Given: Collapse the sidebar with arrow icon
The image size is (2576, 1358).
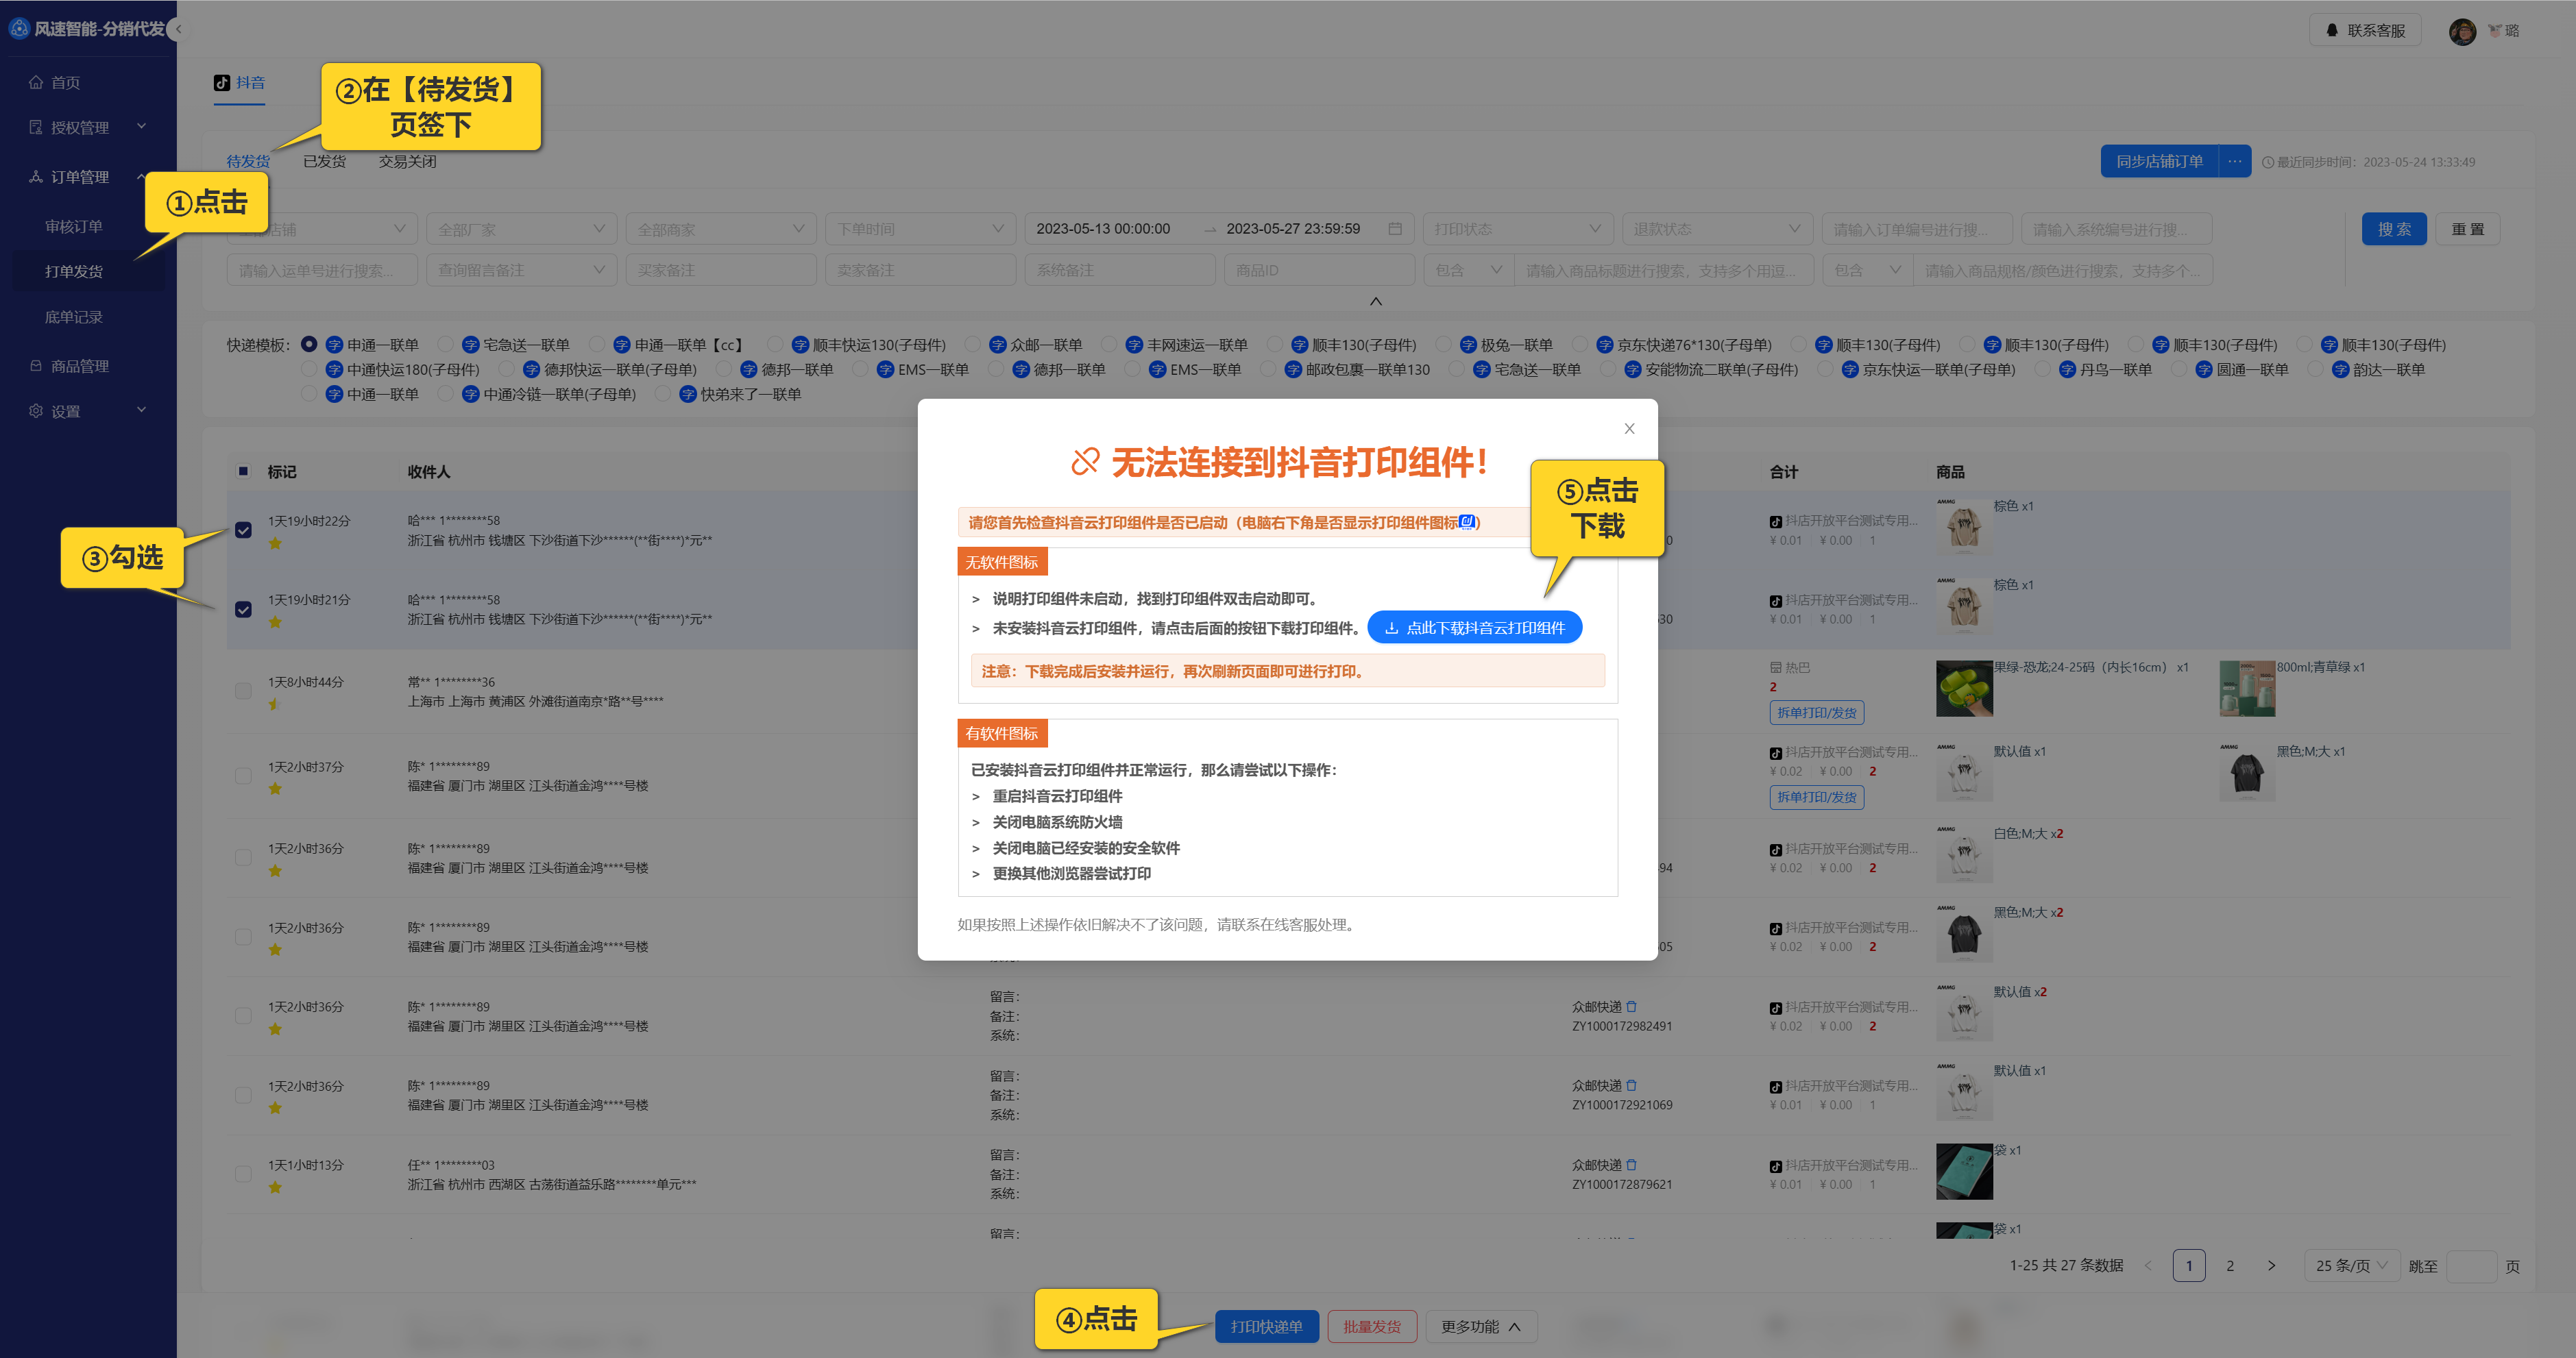Looking at the screenshot, I should pos(178,29).
